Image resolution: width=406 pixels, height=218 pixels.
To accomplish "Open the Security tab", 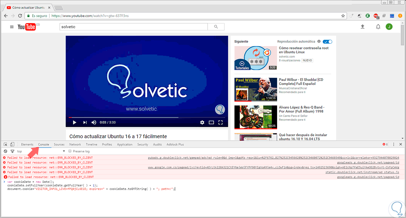I will (x=143, y=144).
